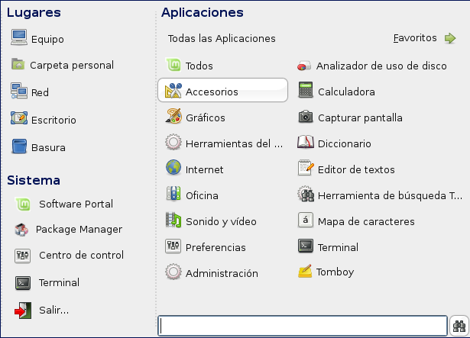Open the Basura trash icon
Viewport: 470px width, 338px height.
click(x=19, y=146)
